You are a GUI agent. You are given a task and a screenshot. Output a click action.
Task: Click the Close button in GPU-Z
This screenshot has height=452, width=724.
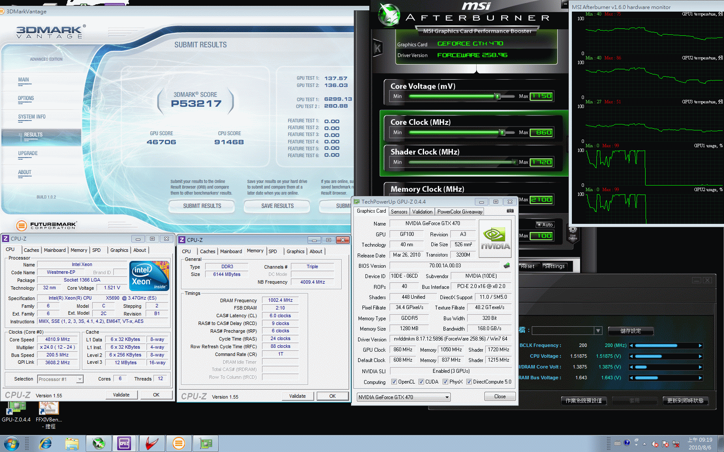[500, 396]
